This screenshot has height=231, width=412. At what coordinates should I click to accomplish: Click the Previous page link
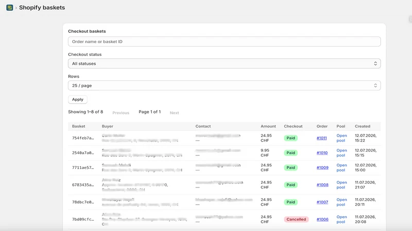(121, 113)
